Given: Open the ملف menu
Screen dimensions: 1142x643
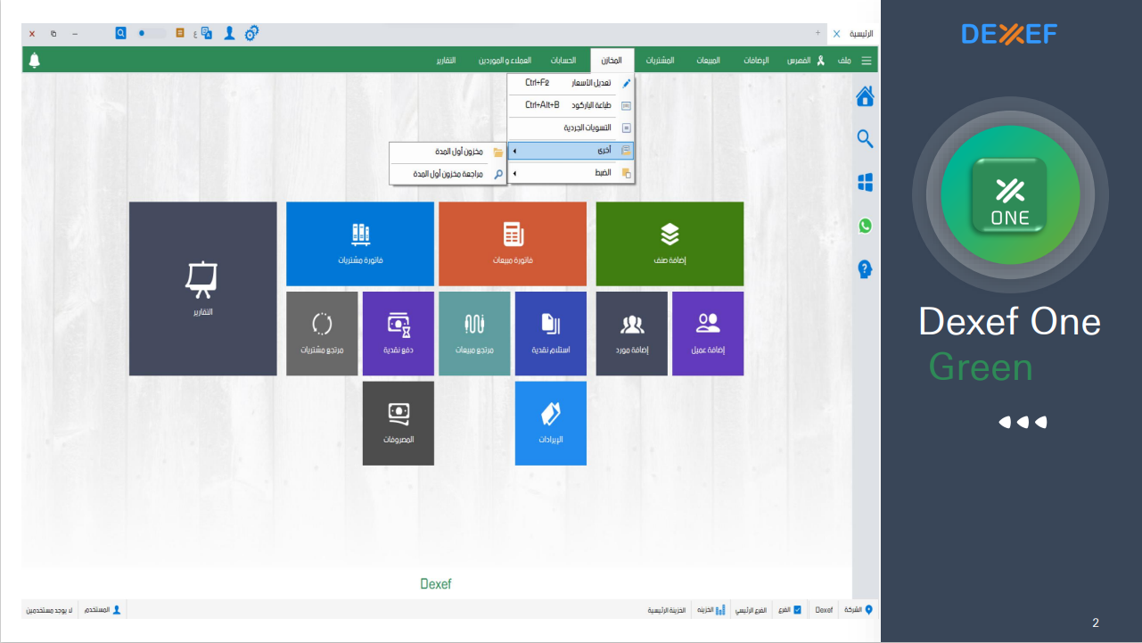Looking at the screenshot, I should 844,61.
